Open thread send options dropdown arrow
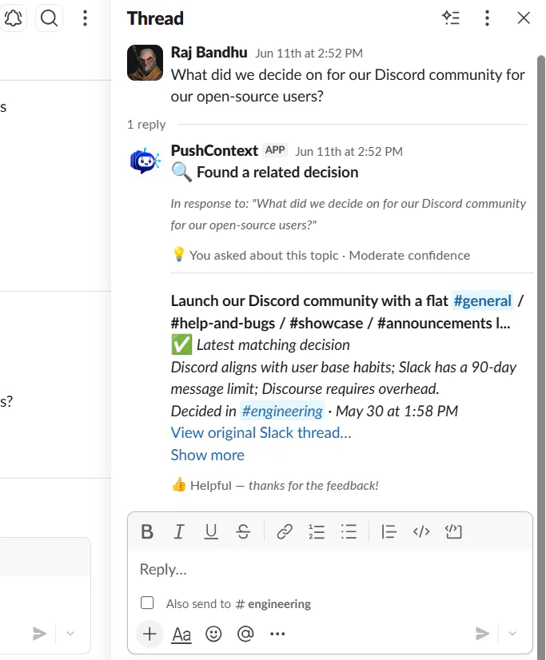The height and width of the screenshot is (660, 546). (x=512, y=634)
